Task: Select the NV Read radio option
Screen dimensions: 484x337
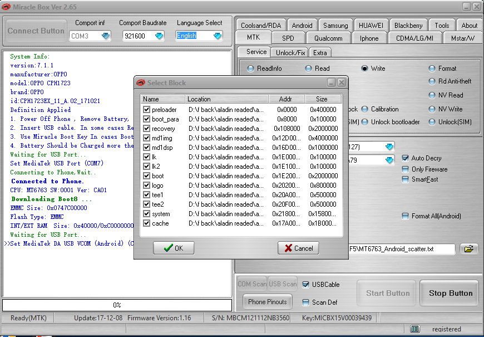Action: 432,95
